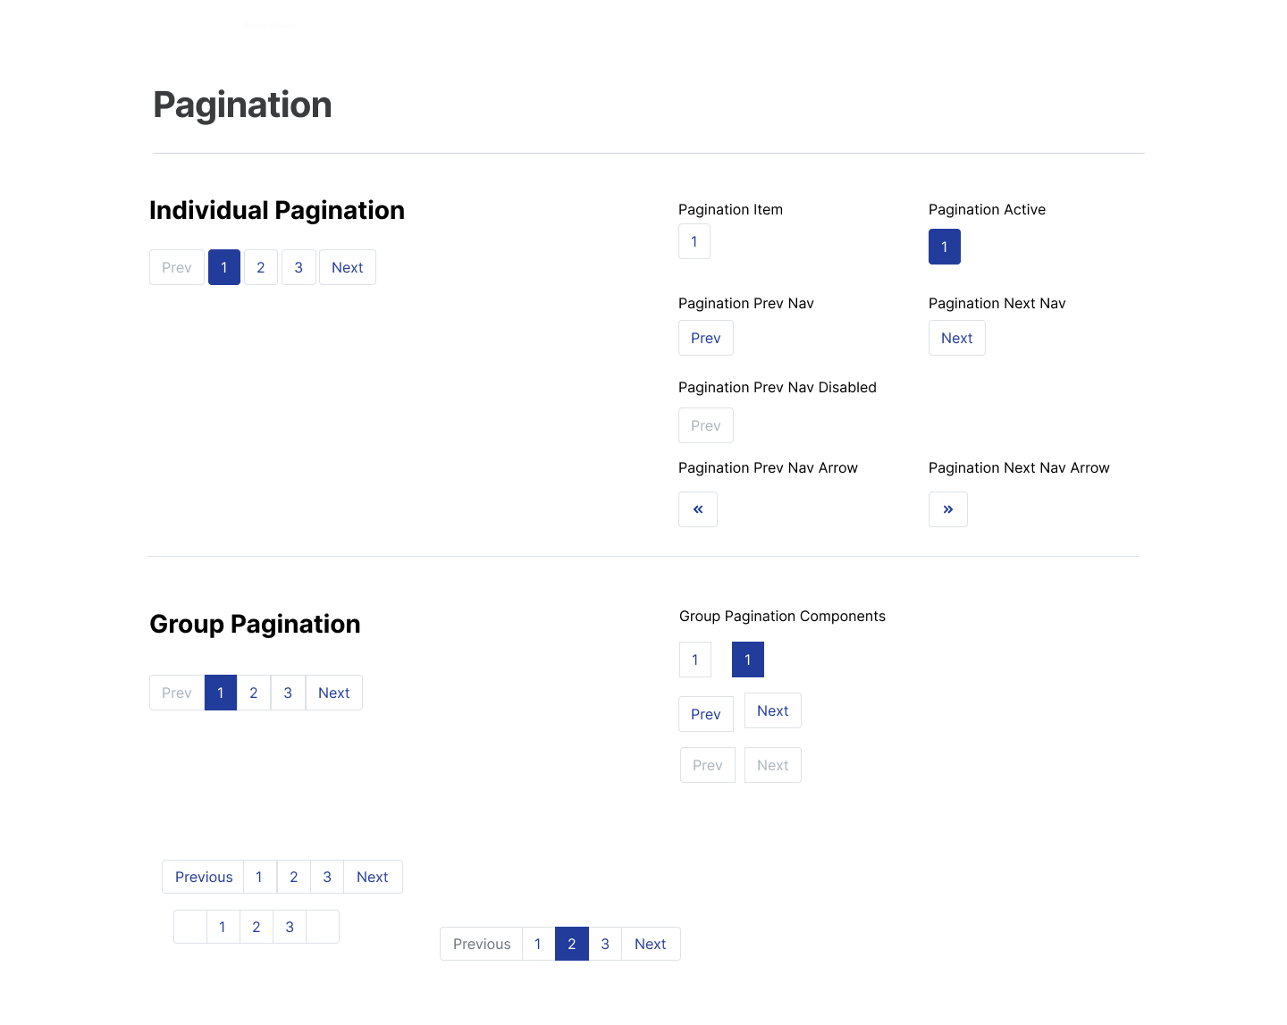Click active 1 under Group Pagination Components

point(748,660)
